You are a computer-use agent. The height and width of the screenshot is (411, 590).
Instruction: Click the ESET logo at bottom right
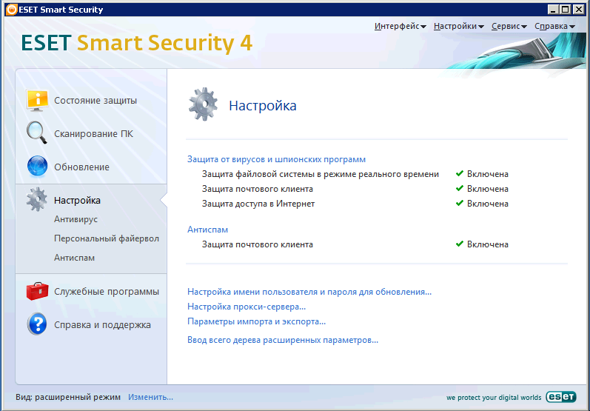click(x=561, y=397)
